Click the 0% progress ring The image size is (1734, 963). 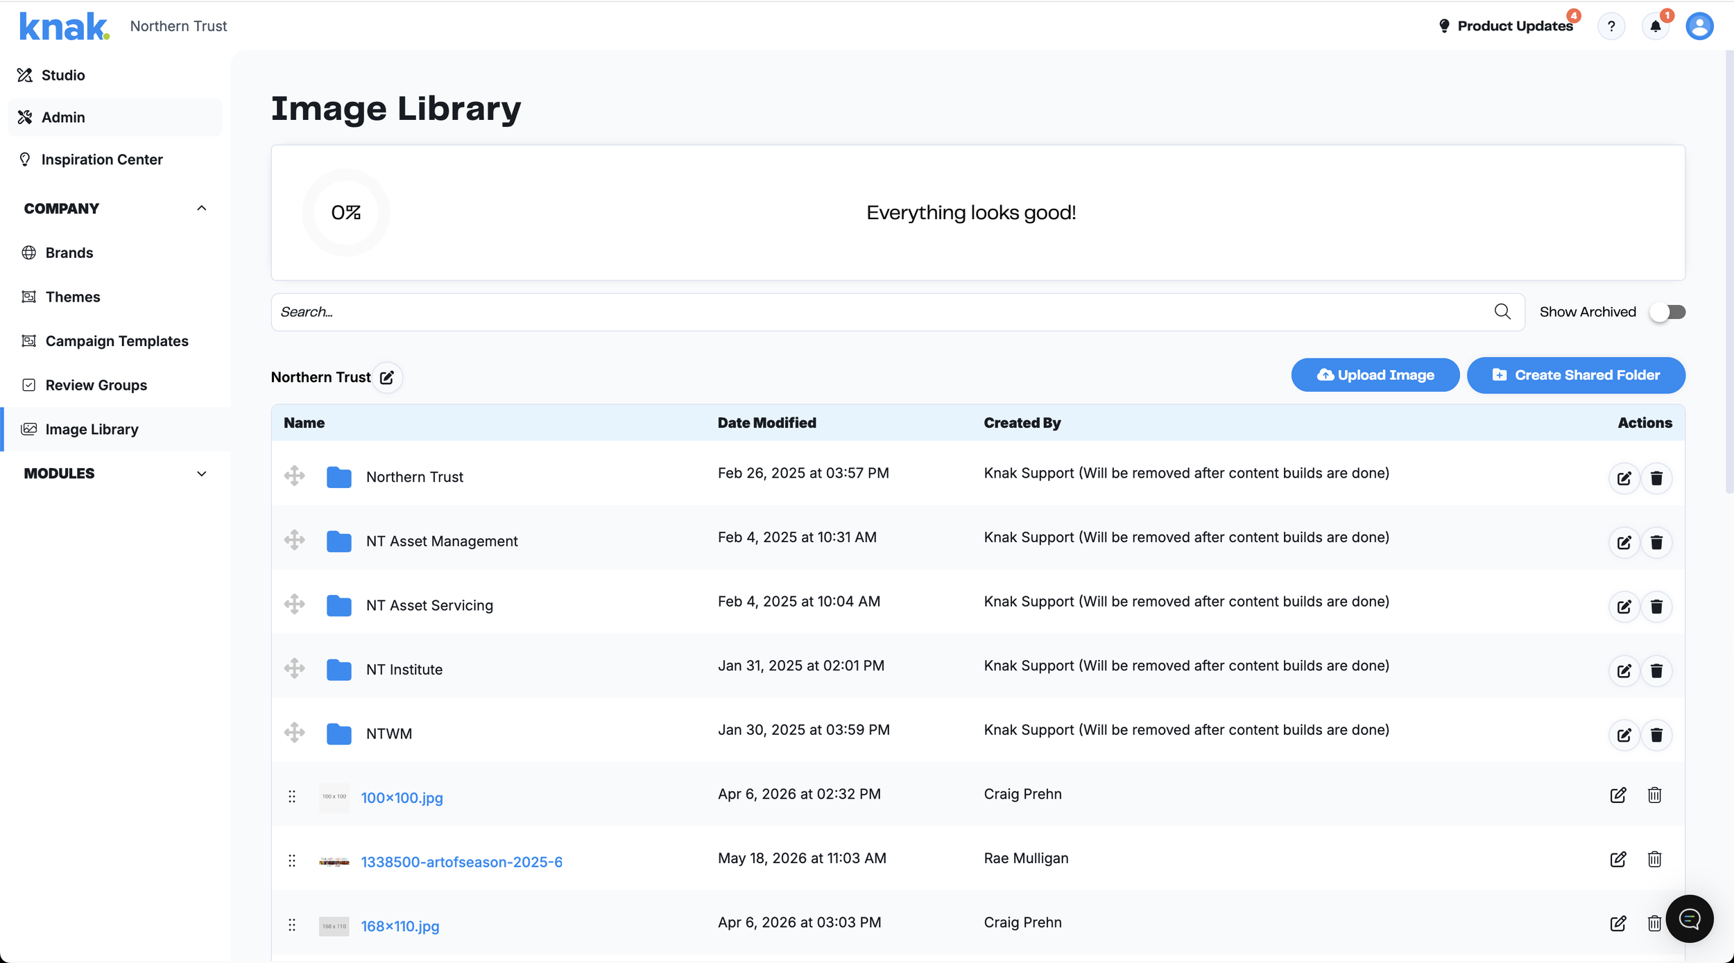(346, 213)
